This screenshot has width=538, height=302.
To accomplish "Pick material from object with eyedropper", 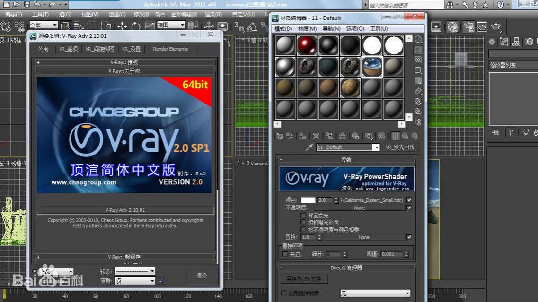I will coord(309,147).
